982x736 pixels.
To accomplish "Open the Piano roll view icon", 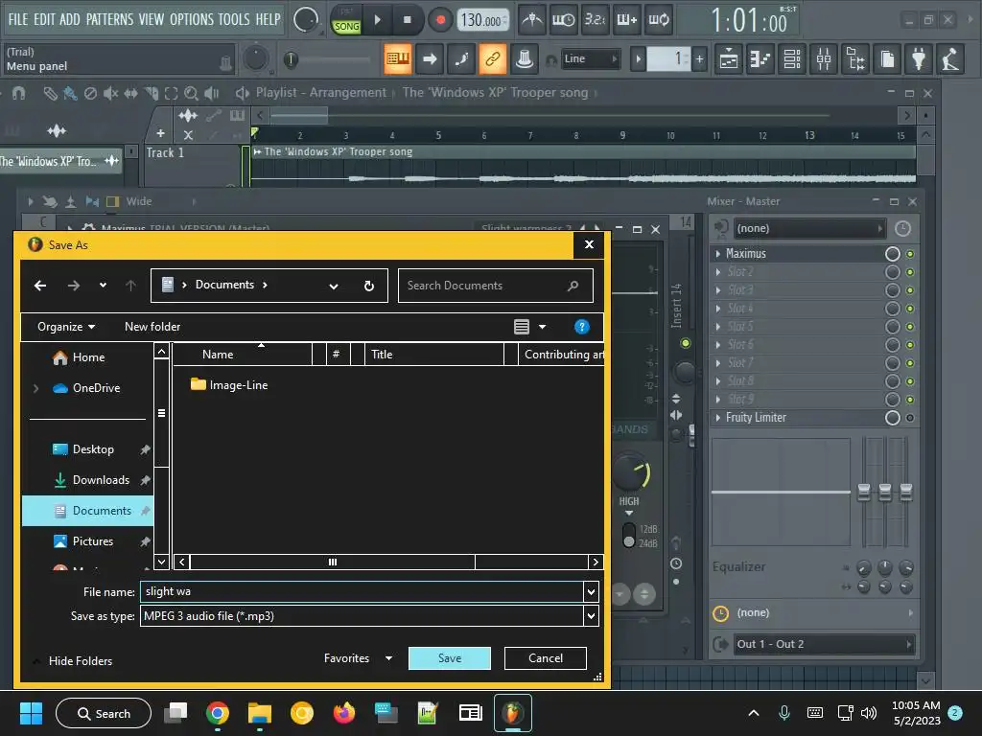I will 760,59.
